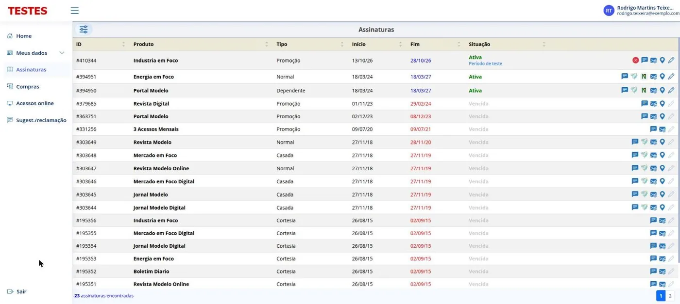
Task: Click the green N icon on row #394951
Action: (644, 77)
